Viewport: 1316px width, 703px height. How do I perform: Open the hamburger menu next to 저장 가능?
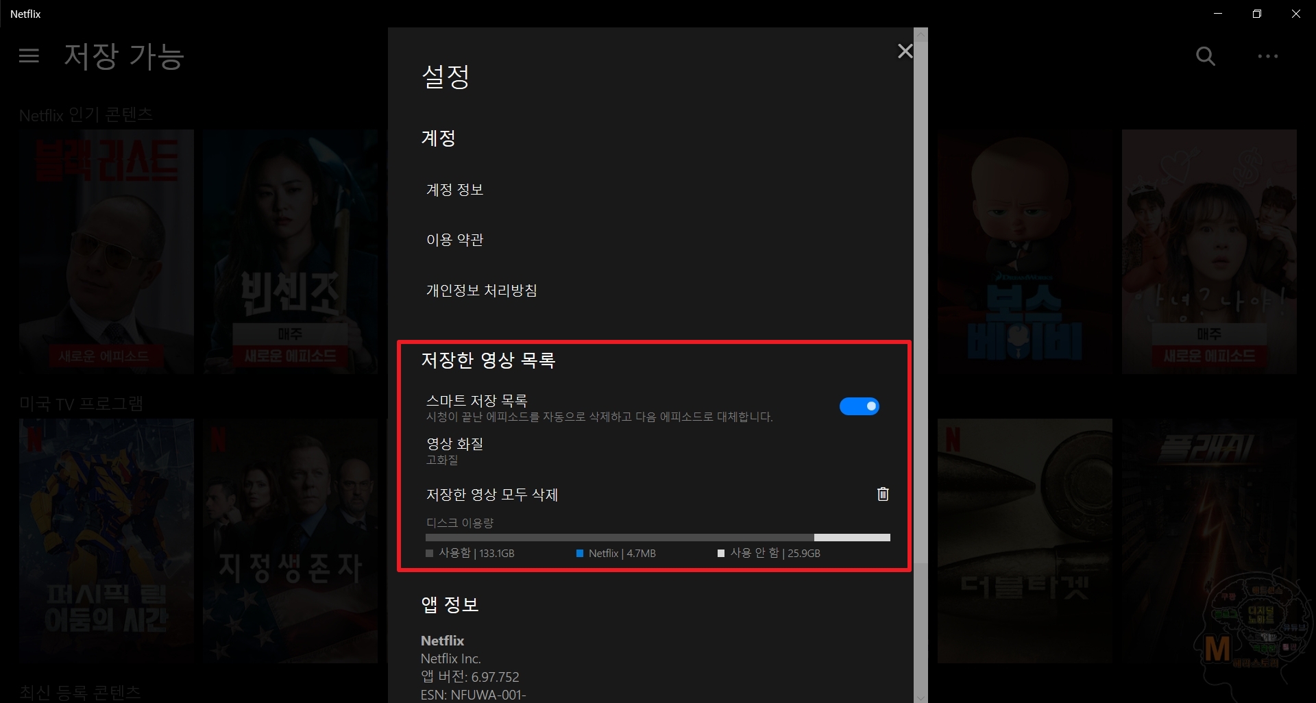click(29, 56)
